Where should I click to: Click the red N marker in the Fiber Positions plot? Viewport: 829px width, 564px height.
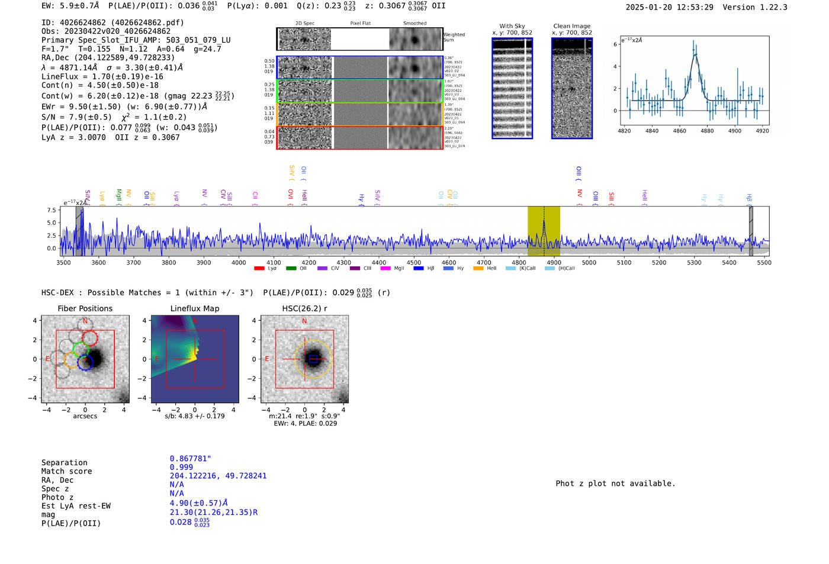point(85,321)
